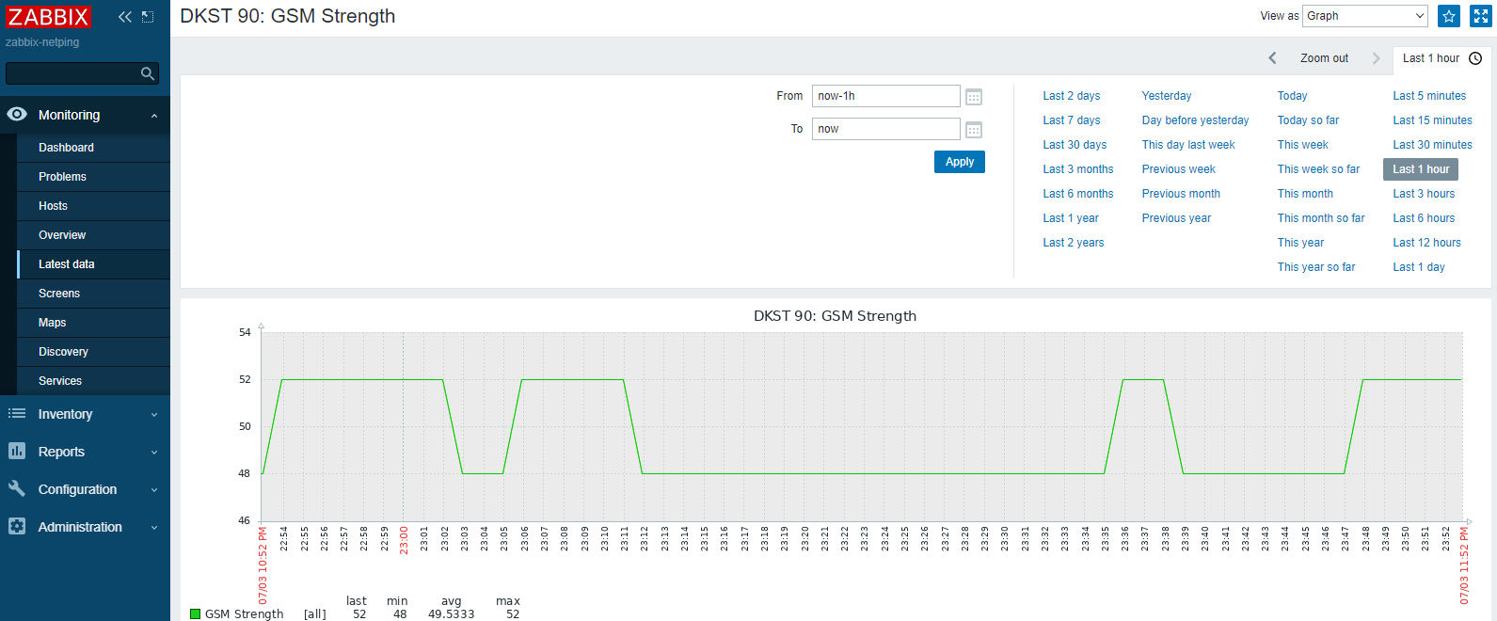Toggle the Last 1 hour time tab

tap(1441, 58)
